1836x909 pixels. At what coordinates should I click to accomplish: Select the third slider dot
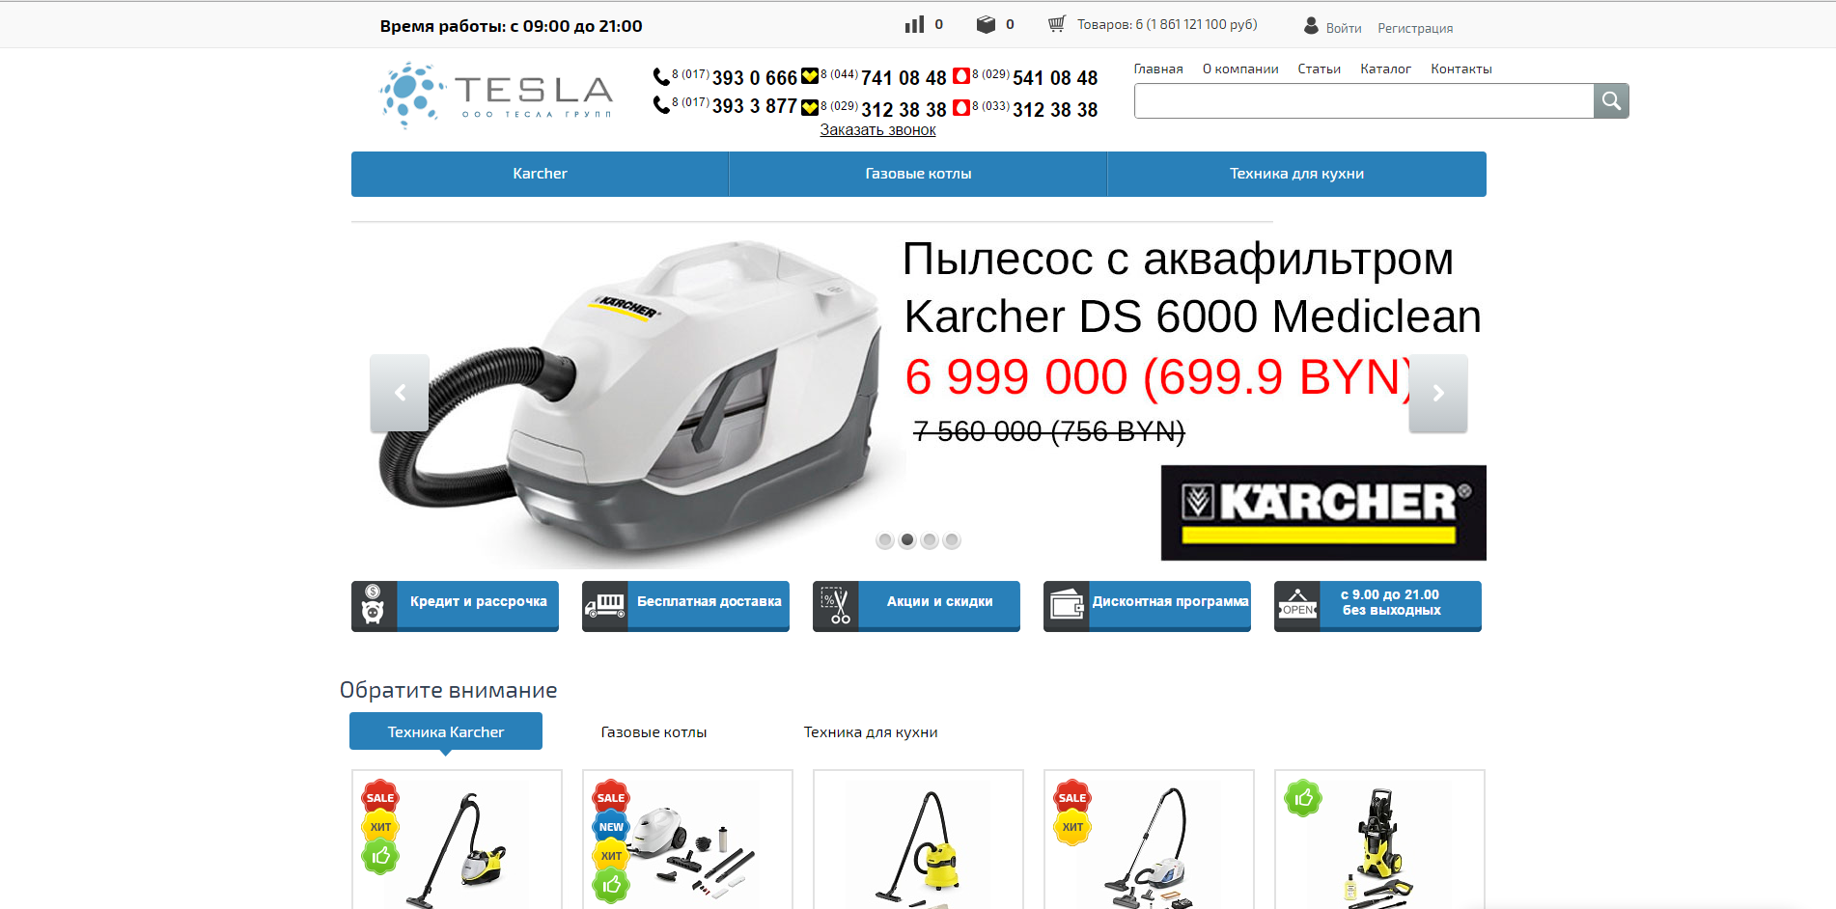930,540
